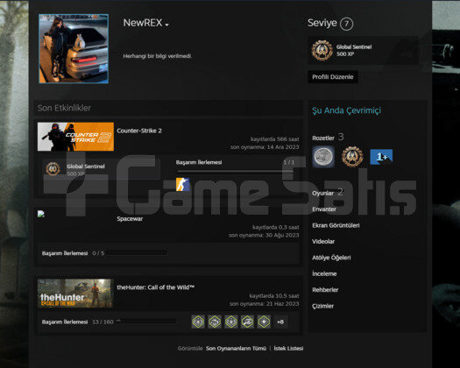The width and height of the screenshot is (460, 368).
Task: Expand the NewREX username dropdown arrow
Action: [x=167, y=25]
